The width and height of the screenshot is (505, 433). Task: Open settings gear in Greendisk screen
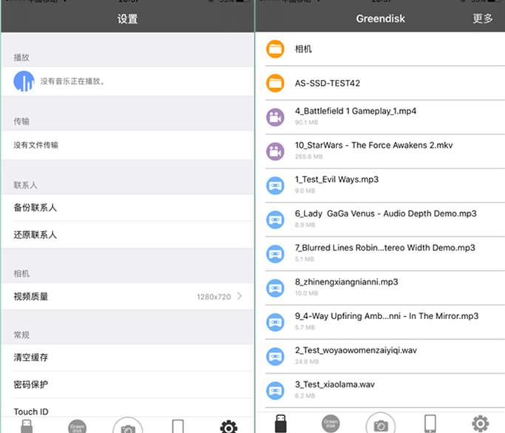coord(480,423)
